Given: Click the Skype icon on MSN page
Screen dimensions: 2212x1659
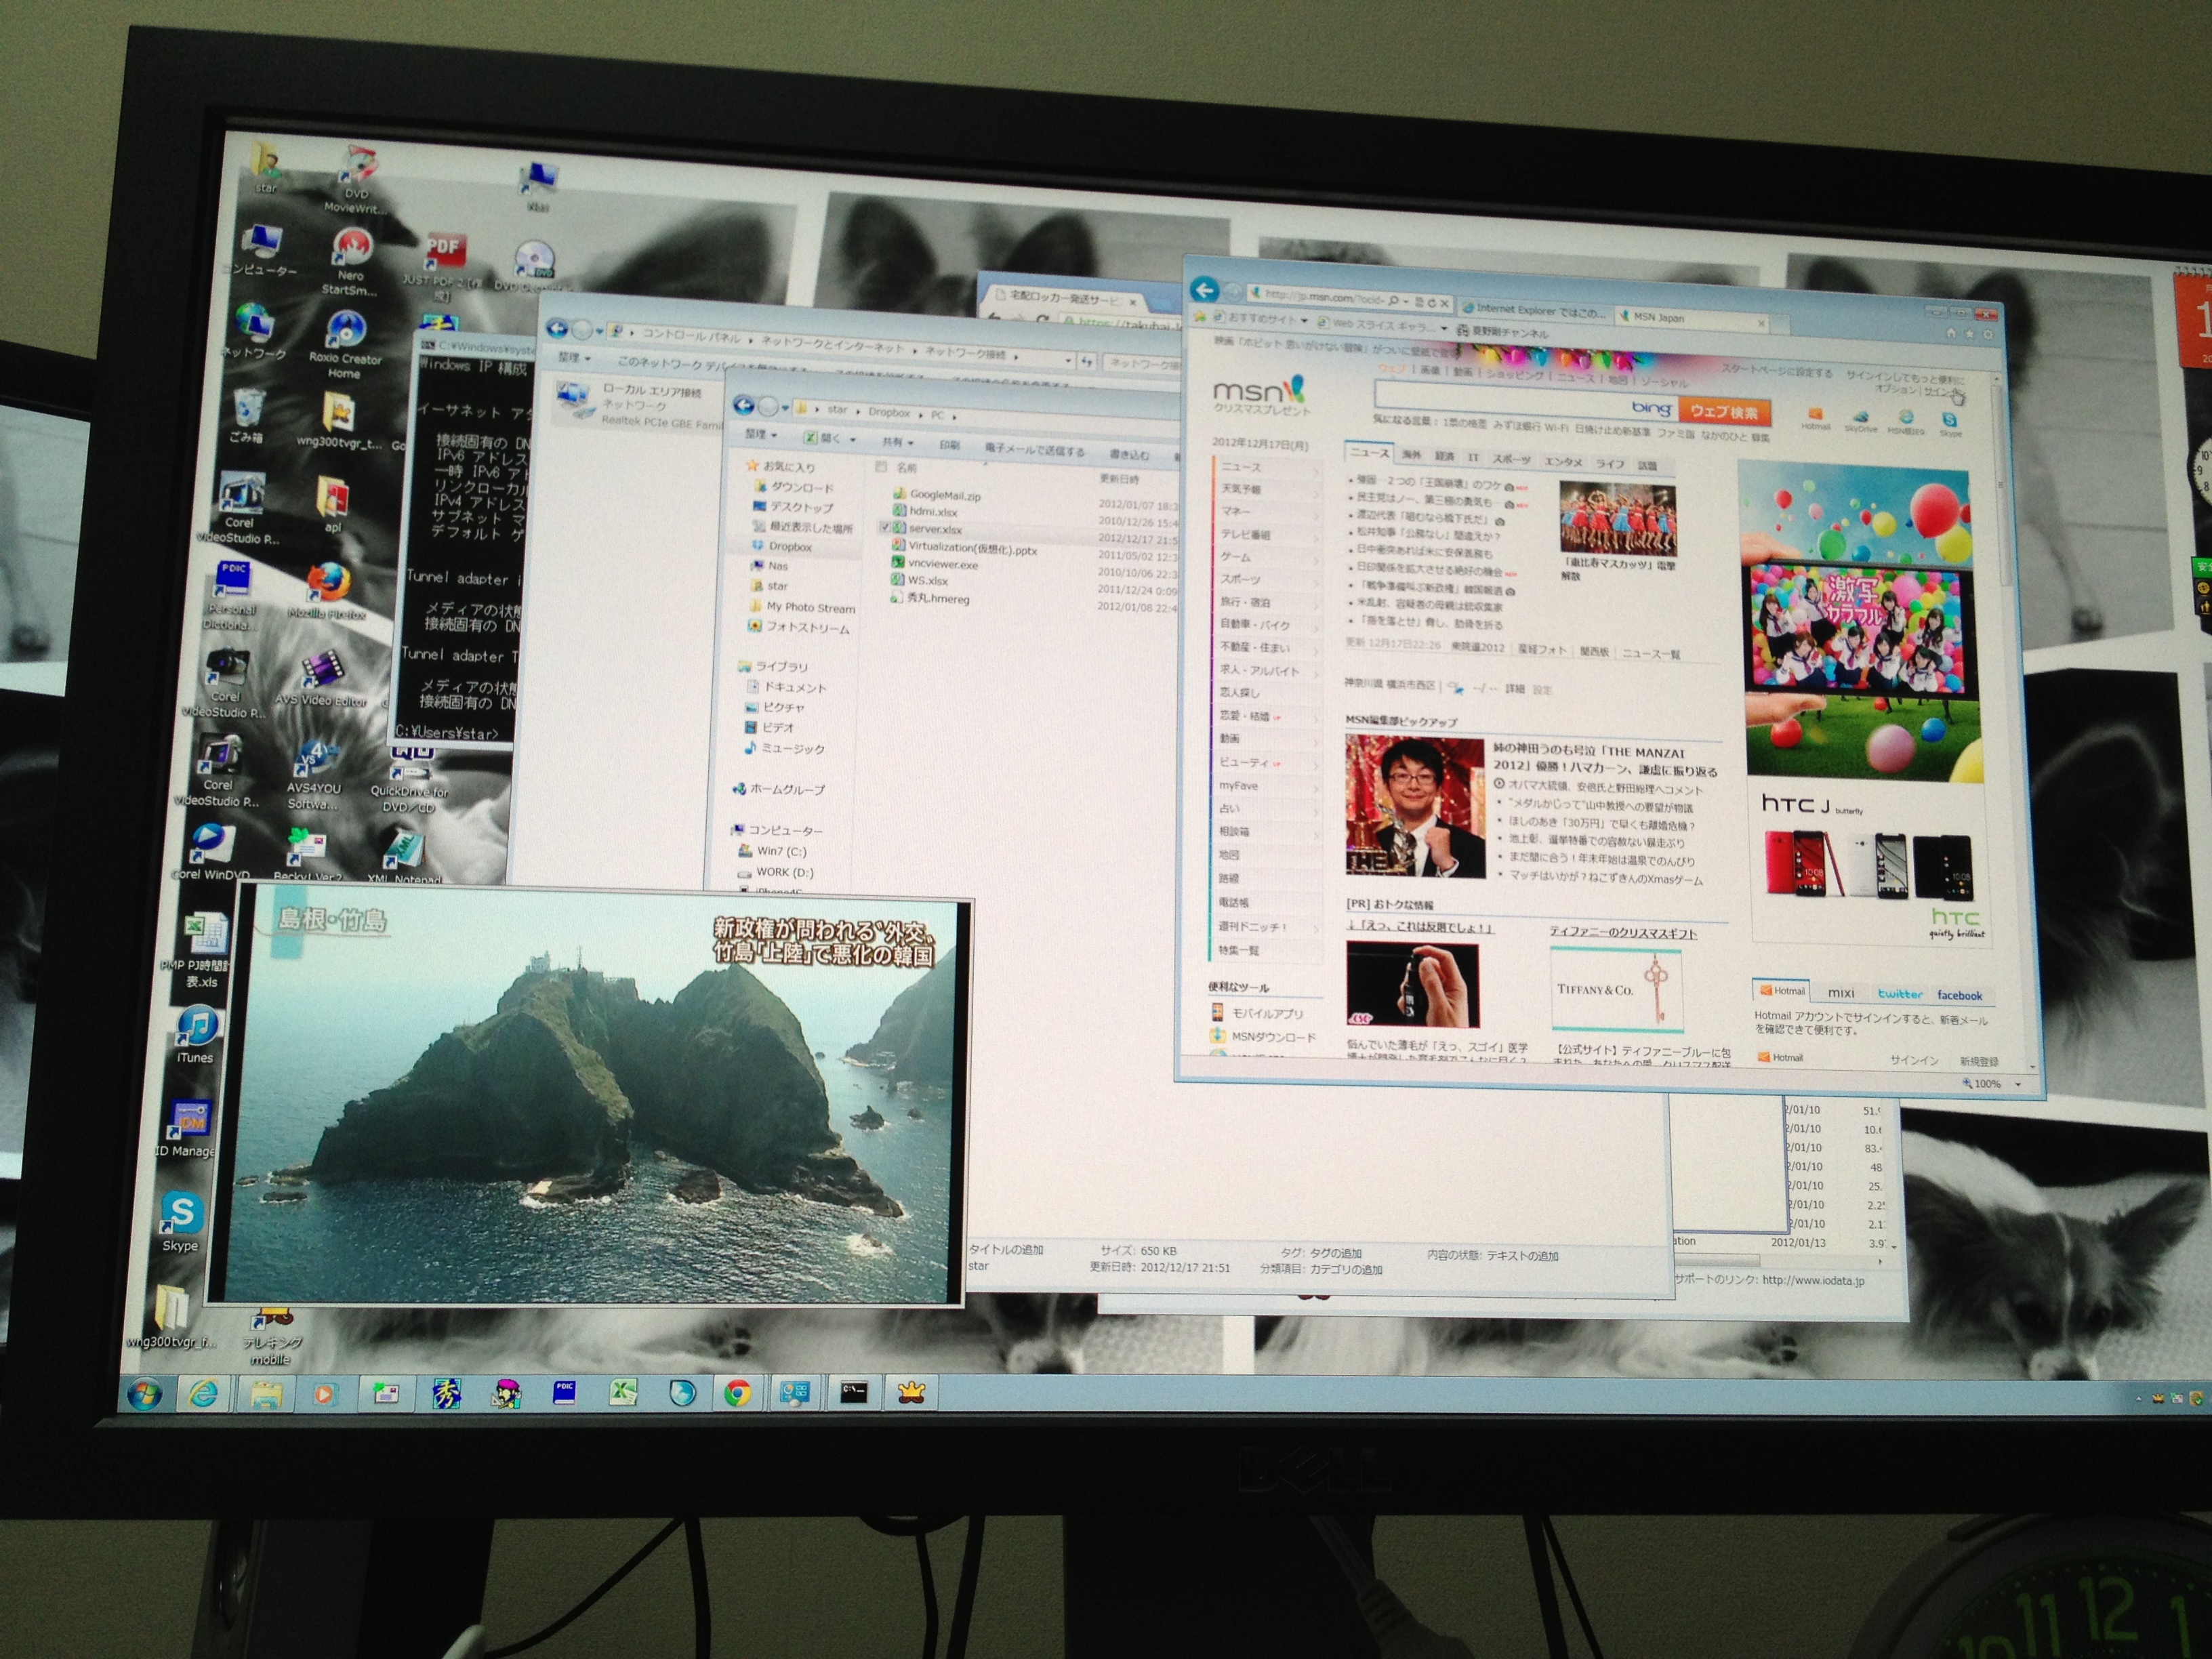Looking at the screenshot, I should point(1949,419).
